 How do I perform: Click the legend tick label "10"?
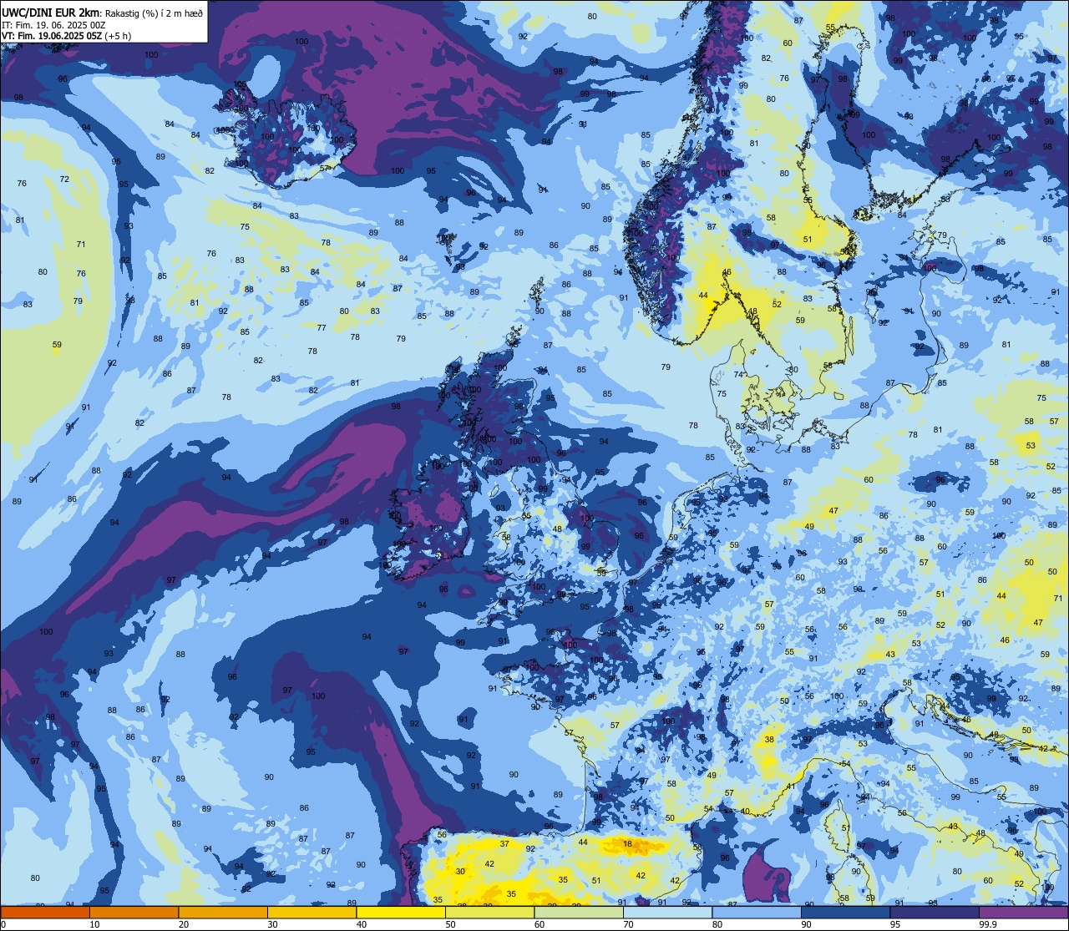pyautogui.click(x=94, y=924)
